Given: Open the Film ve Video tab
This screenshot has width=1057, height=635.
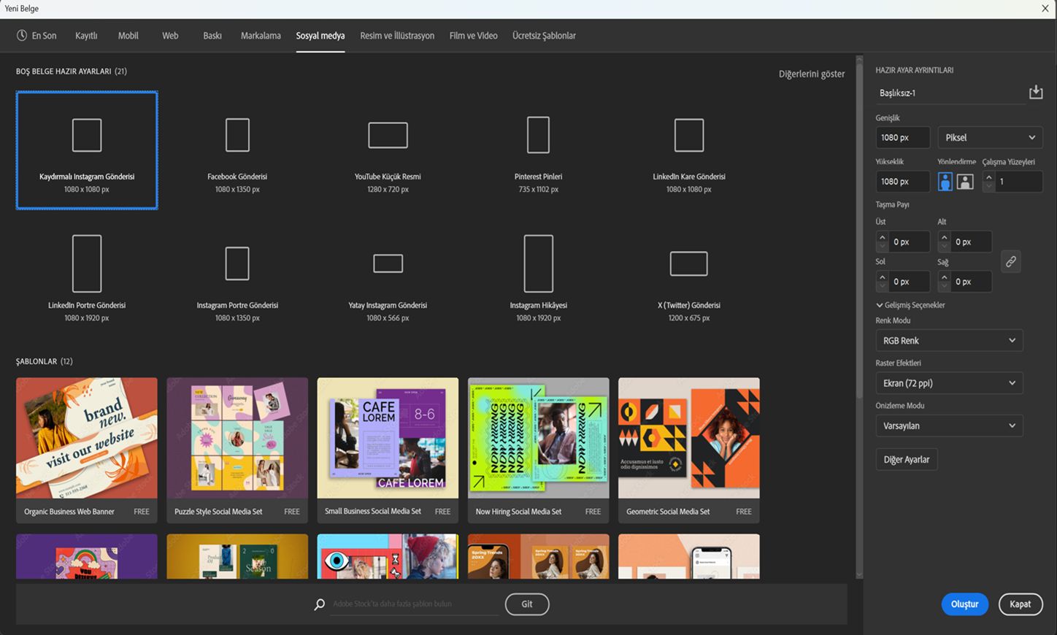Looking at the screenshot, I should click(473, 35).
